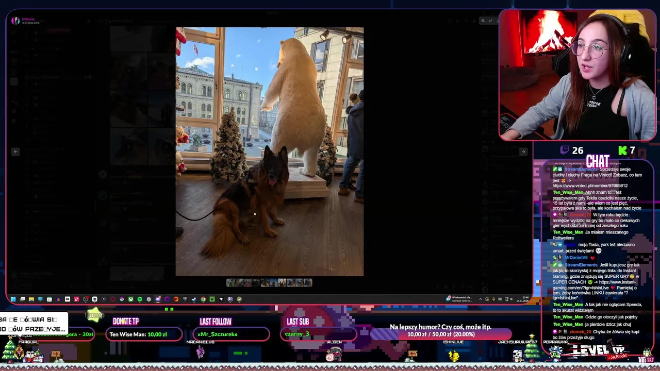Select the first thumbnail in the image strip
Image resolution: width=660 pixels, height=371 pixels.
[x=230, y=282]
